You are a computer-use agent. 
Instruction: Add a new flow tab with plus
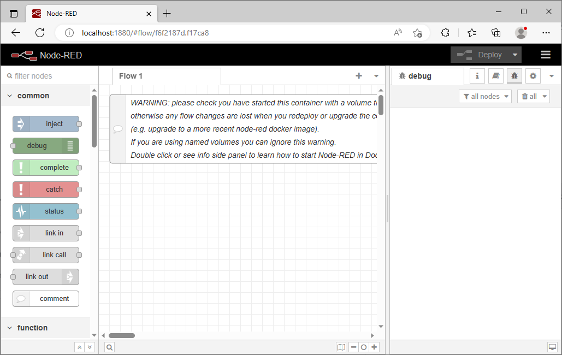tap(359, 76)
